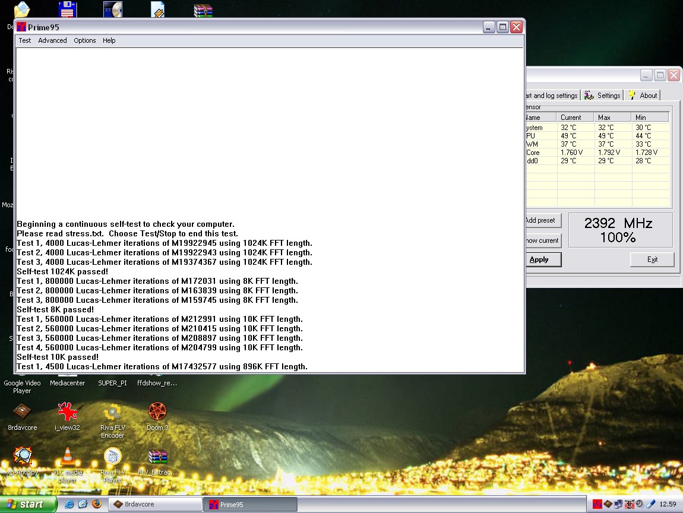
Task: Click the middle quick launch icon
Action: point(83,504)
